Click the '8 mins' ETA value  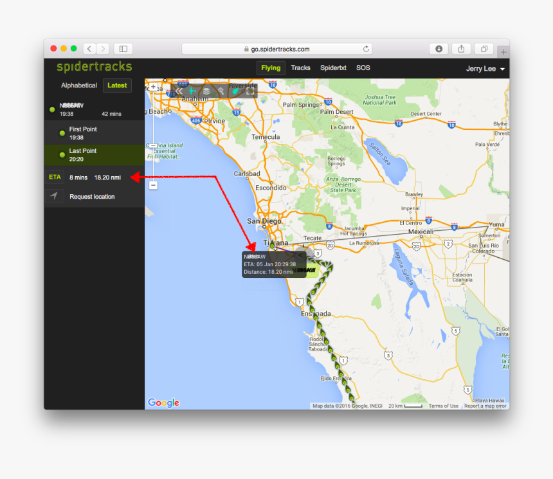[x=78, y=177]
